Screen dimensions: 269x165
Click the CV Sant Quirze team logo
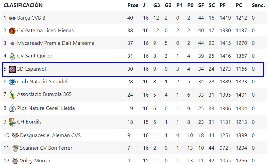pos(12,56)
